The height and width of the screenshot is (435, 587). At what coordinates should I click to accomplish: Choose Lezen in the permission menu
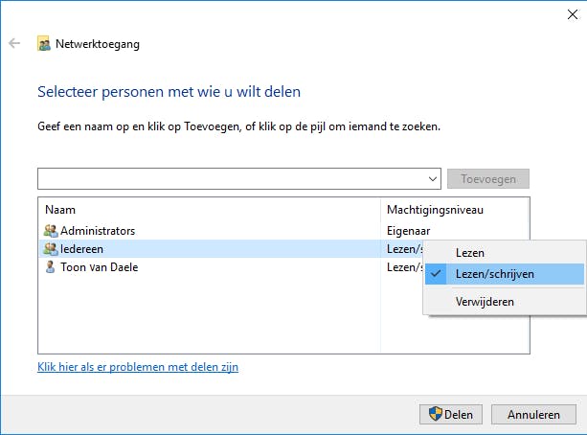(470, 253)
